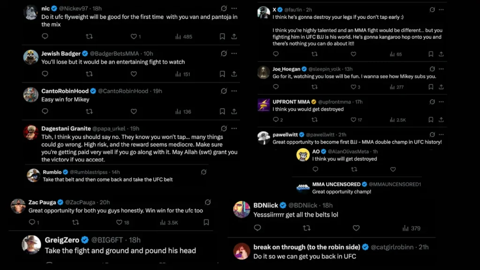Open Jewish Badger's profile name link
This screenshot has height=270, width=480.
[61, 53]
